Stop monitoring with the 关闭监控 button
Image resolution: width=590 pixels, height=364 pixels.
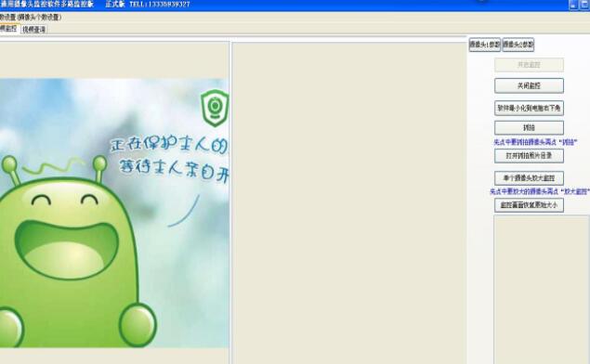click(529, 85)
